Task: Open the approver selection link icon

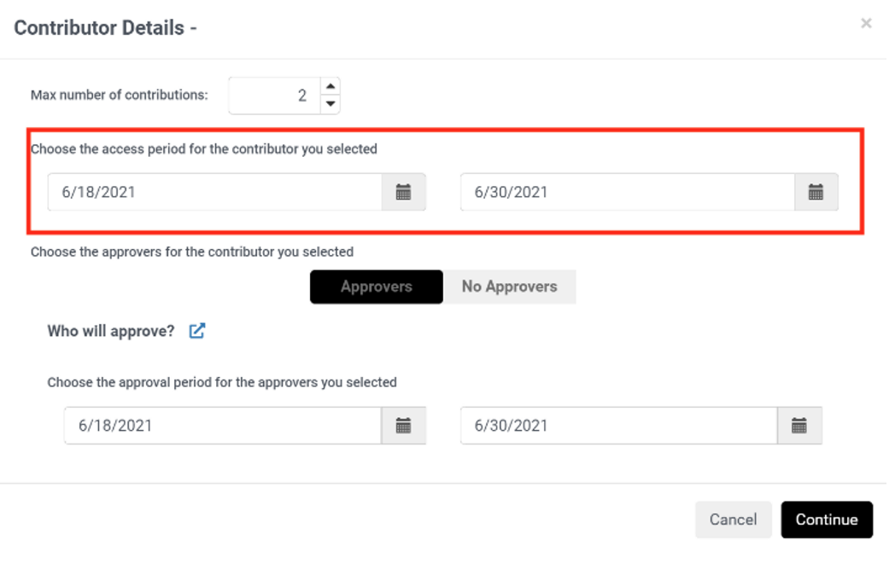Action: (197, 331)
